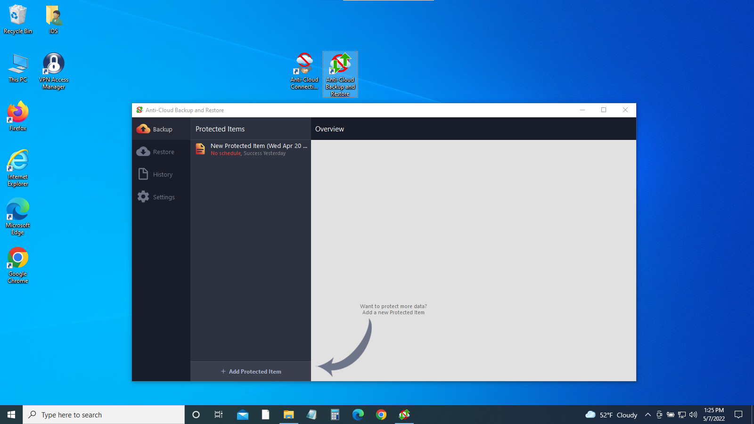Click the Overview heading
The image size is (754, 424).
tap(329, 129)
